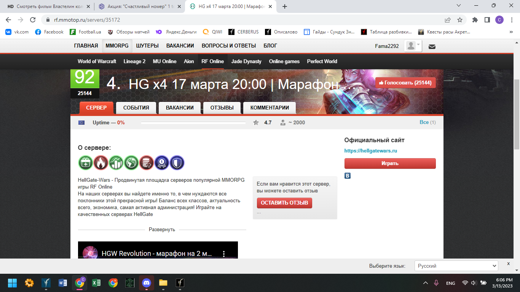
Task: Open ШУТЕРЫ in the top menu
Action: click(x=147, y=46)
